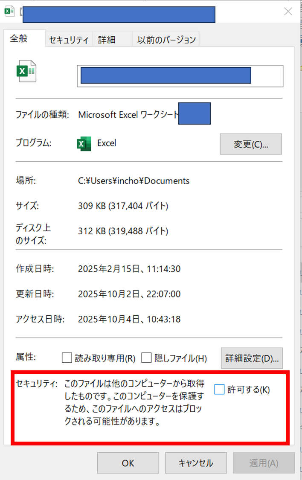Click the file name text field
This screenshot has width=302, height=480.
pos(180,76)
